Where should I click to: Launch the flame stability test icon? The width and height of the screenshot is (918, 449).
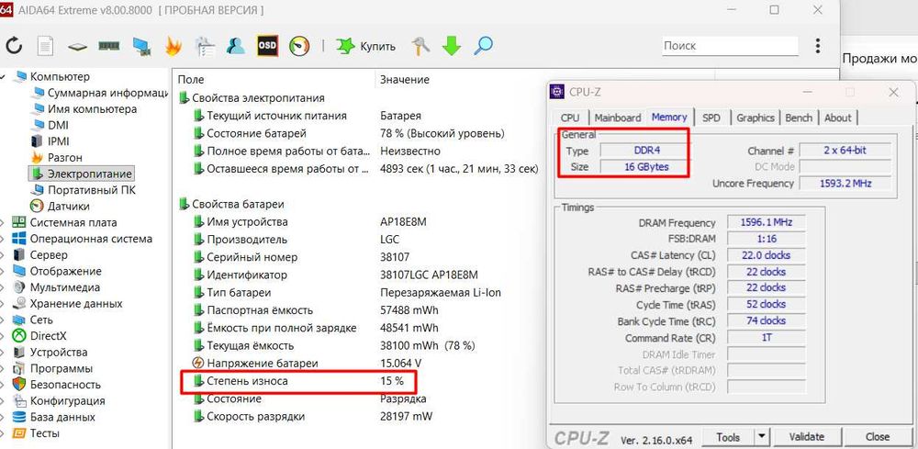tap(173, 46)
